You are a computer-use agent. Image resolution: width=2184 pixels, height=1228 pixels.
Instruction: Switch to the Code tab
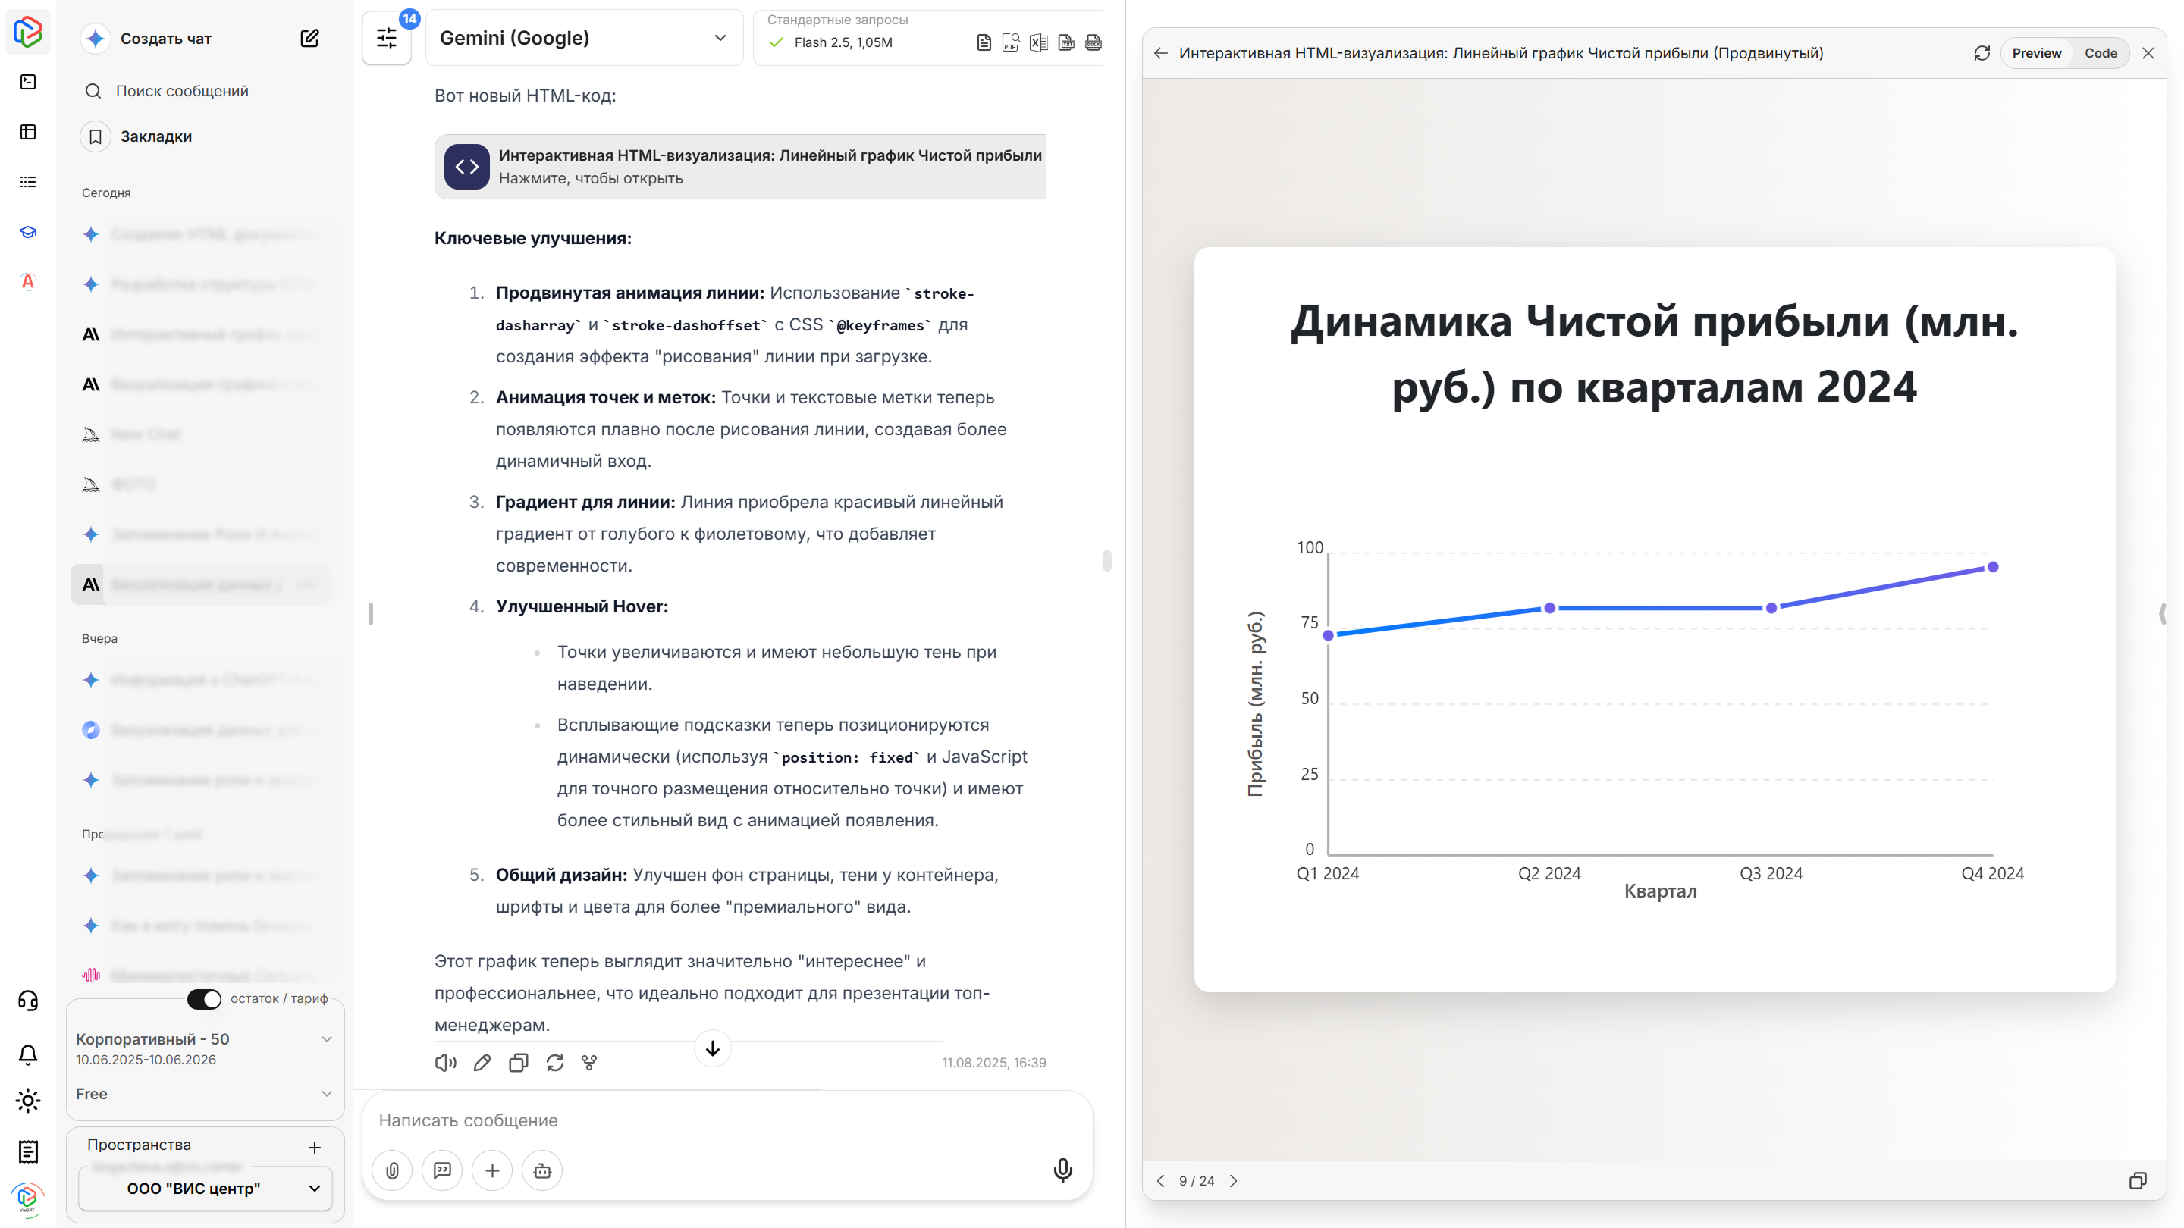pos(2102,52)
